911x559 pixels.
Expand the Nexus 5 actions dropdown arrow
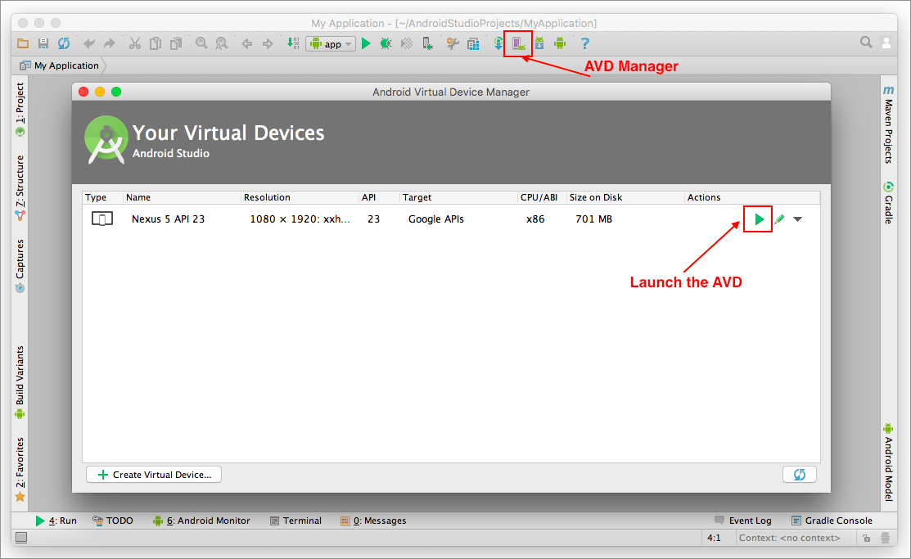tap(798, 219)
